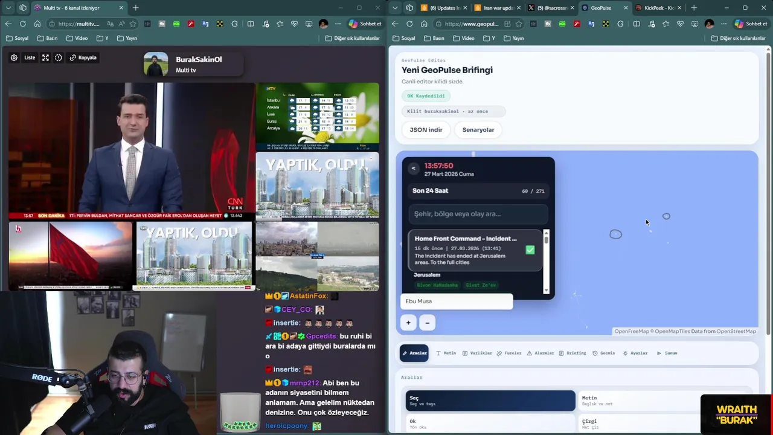Screen dimensions: 773x435
Task: Open new tab in right browser window
Action: 694,8
